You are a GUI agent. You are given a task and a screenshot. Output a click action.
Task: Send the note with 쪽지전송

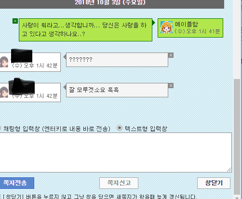point(17,183)
